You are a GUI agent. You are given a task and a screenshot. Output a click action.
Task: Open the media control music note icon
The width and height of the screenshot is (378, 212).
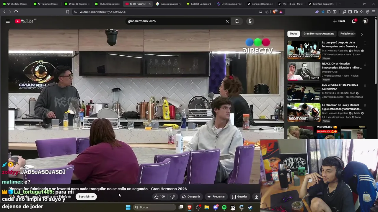(x=344, y=12)
